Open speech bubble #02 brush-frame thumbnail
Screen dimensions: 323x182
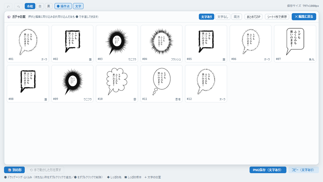[x=72, y=43]
